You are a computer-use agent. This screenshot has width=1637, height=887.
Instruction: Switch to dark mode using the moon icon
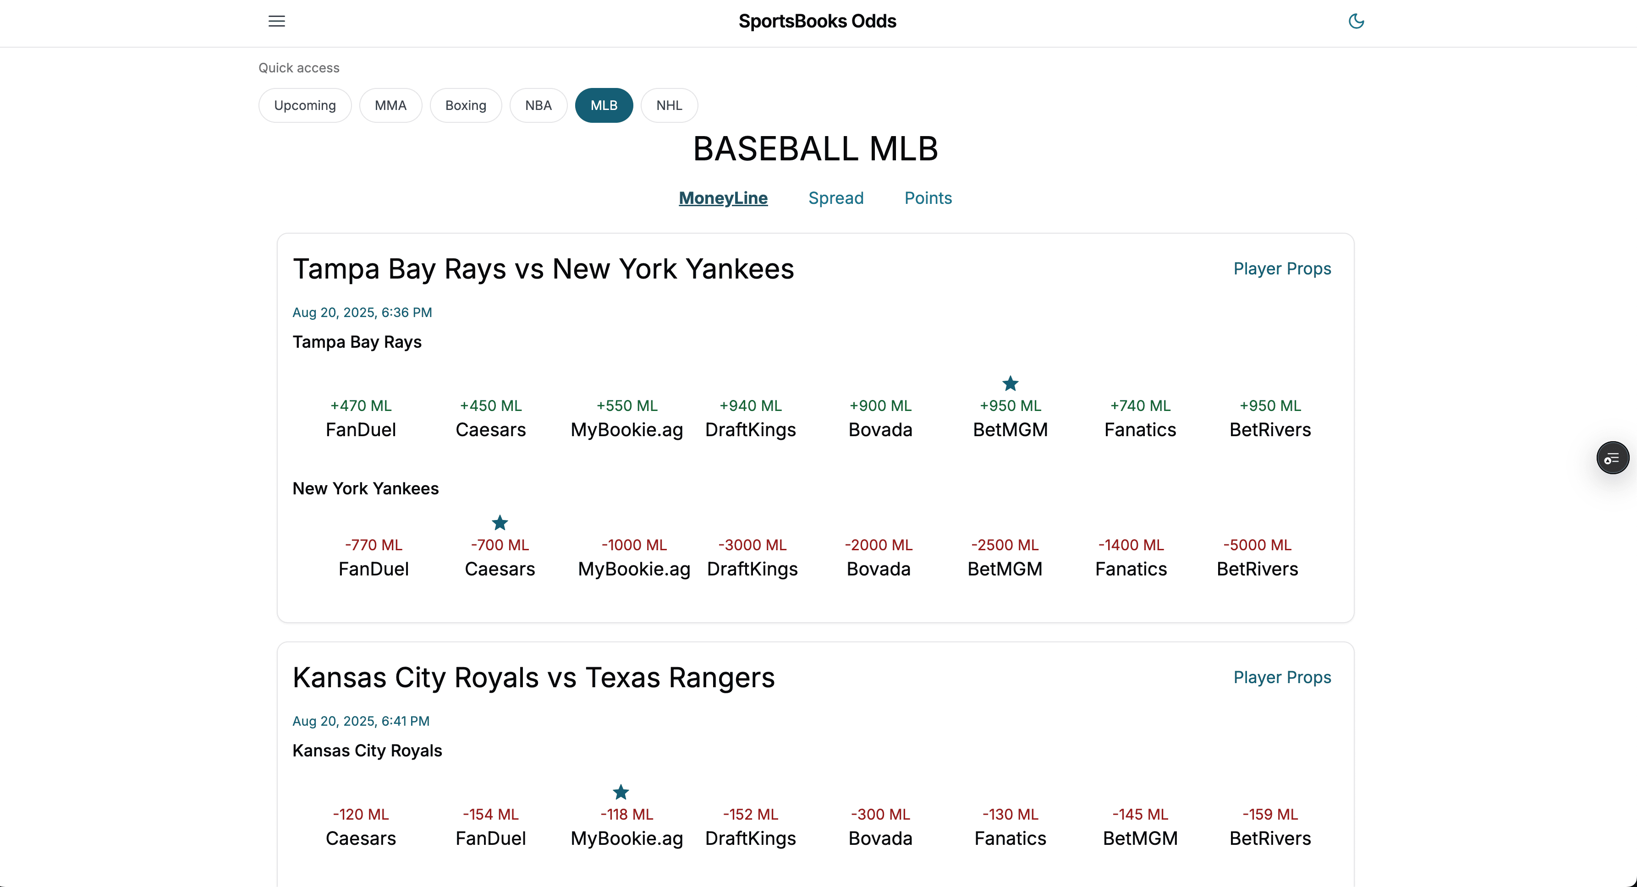(1357, 21)
